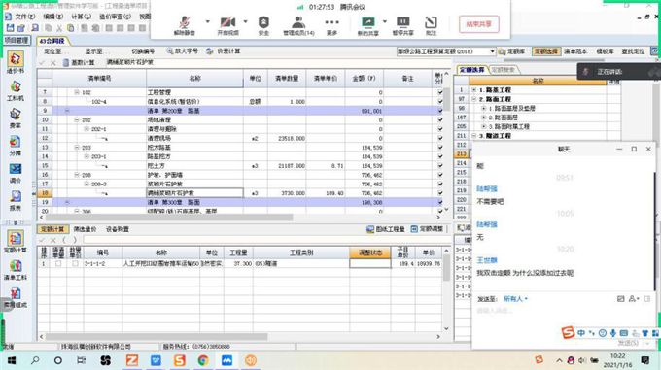Toggle checkbox on row 15 (挖土方)
Viewport: 661px width, 370px height.
pos(440,166)
